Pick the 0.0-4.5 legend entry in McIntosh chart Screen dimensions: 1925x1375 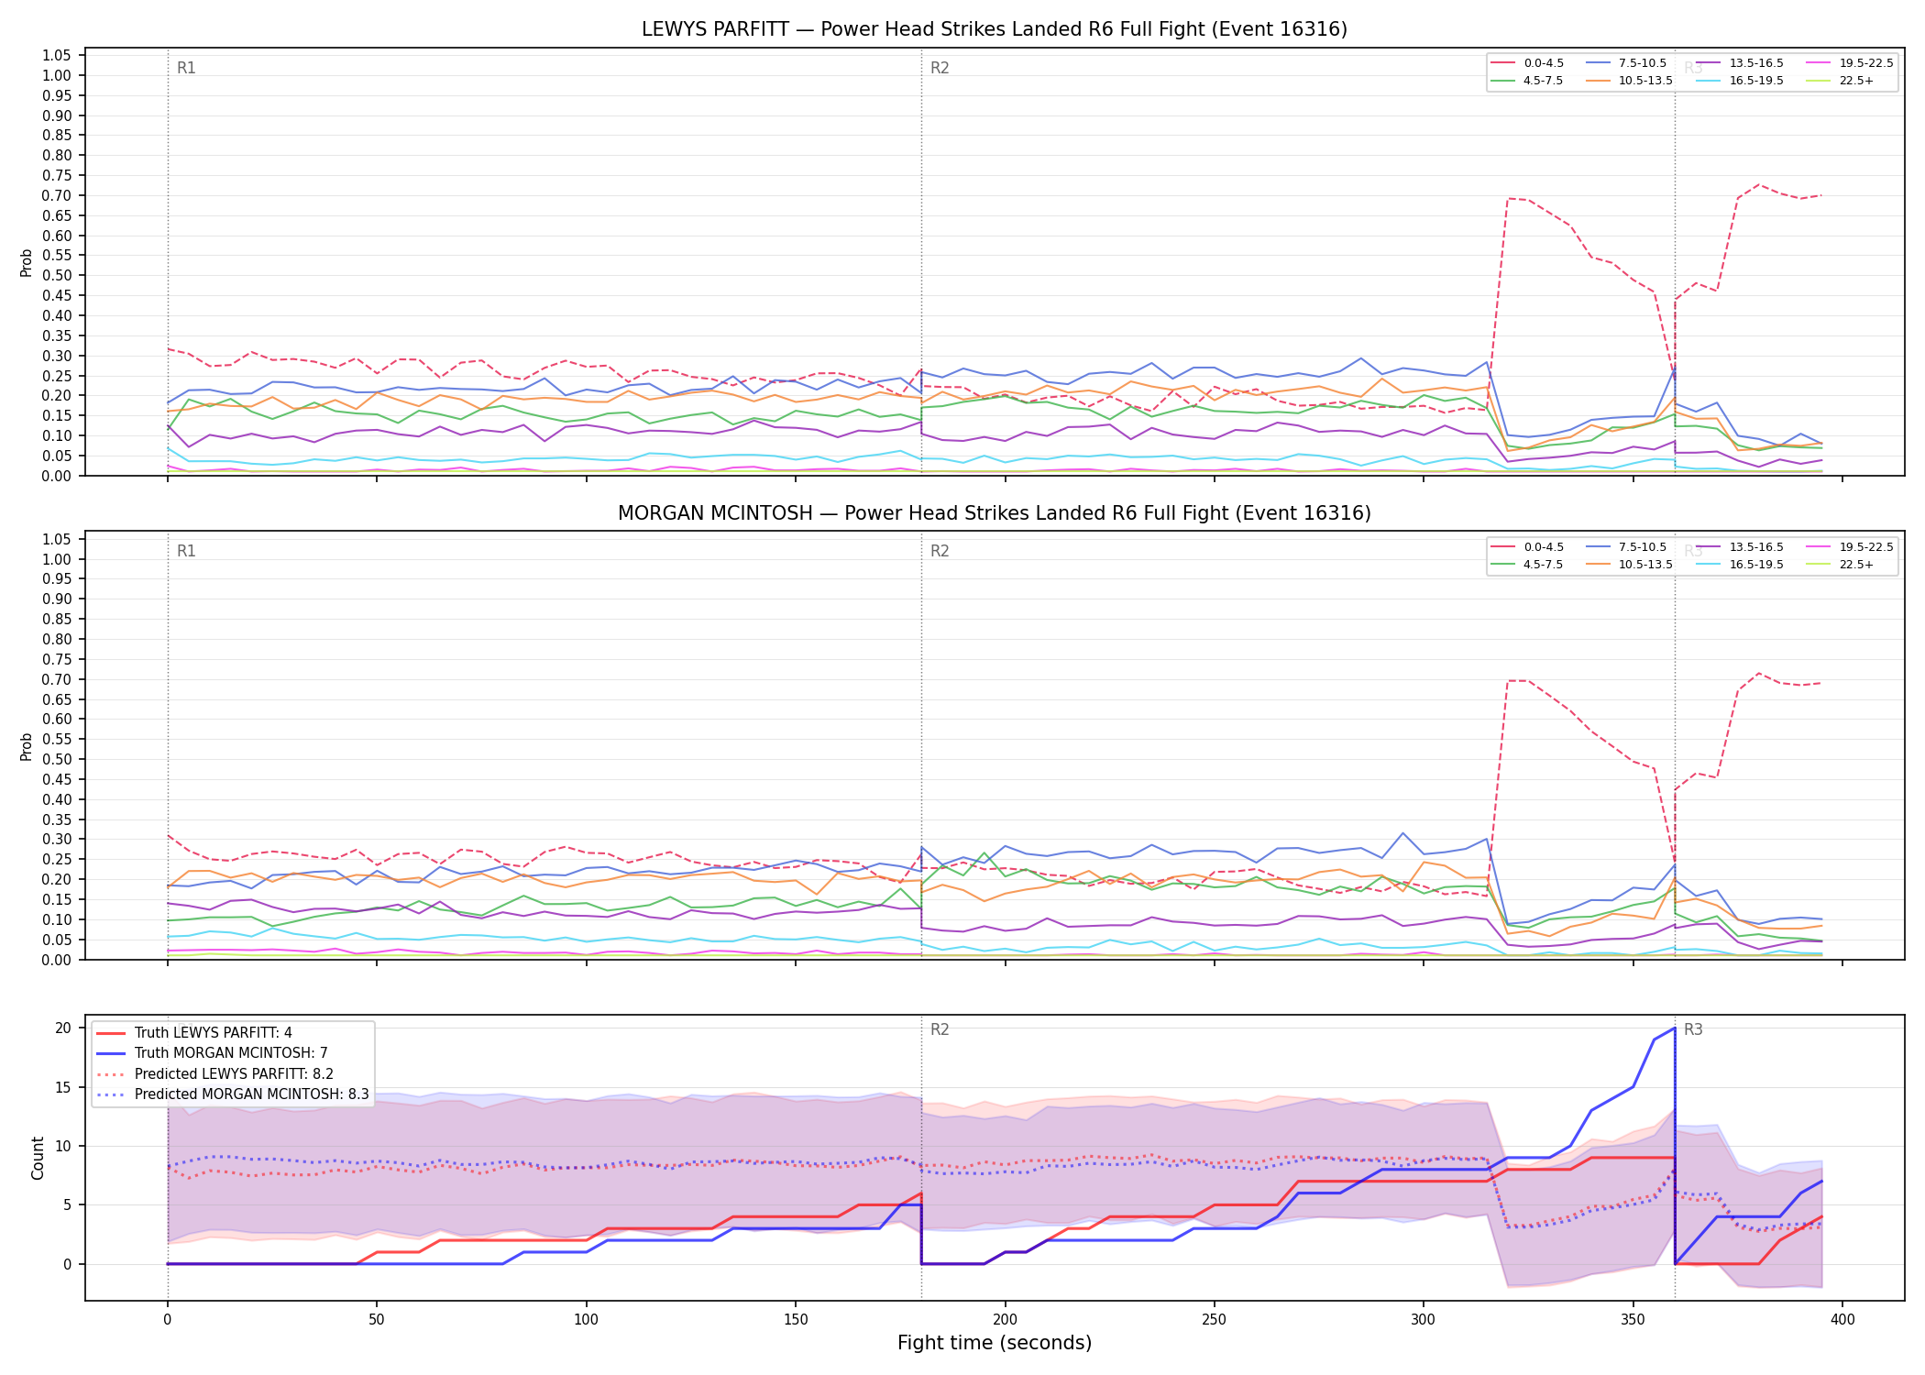tap(1528, 547)
